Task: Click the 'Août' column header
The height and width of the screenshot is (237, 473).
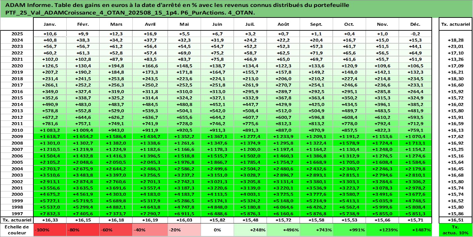Action: (x=283, y=24)
